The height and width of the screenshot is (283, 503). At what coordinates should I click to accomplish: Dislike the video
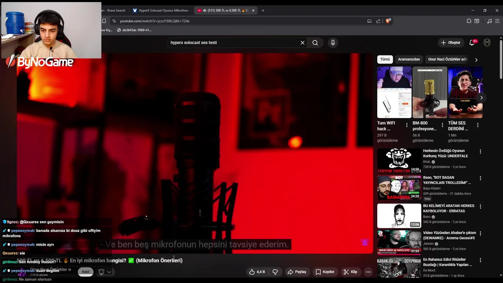point(275,272)
